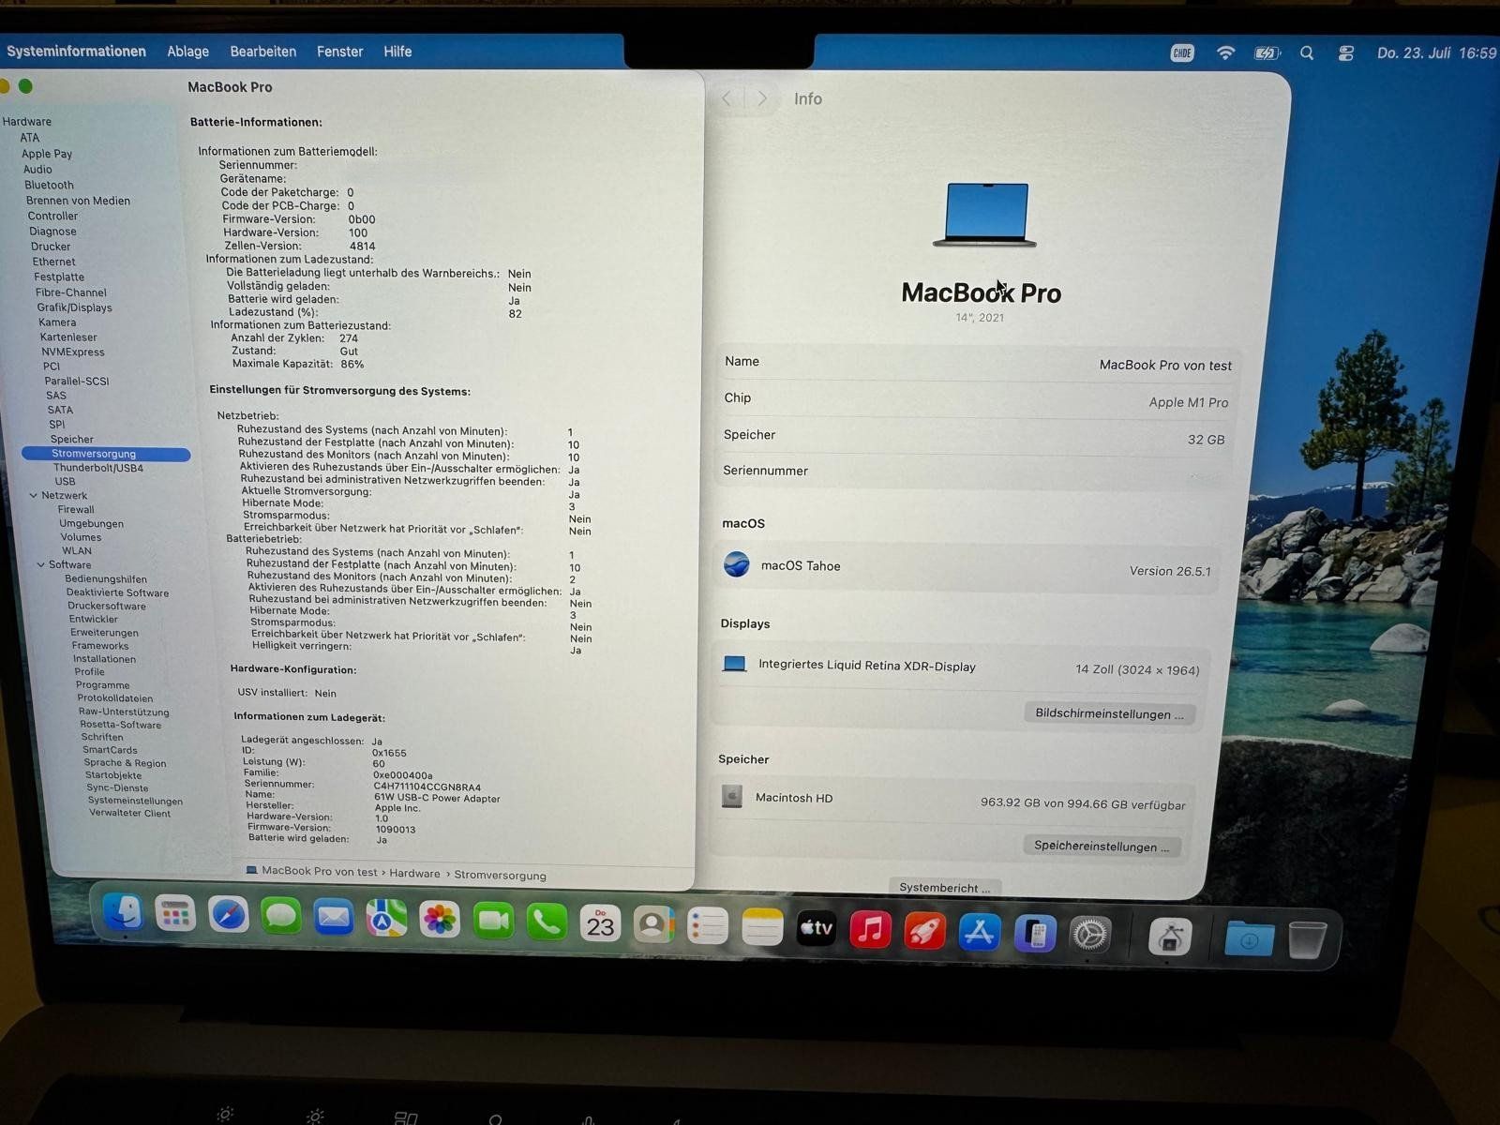Open the Ablage menu

187,52
